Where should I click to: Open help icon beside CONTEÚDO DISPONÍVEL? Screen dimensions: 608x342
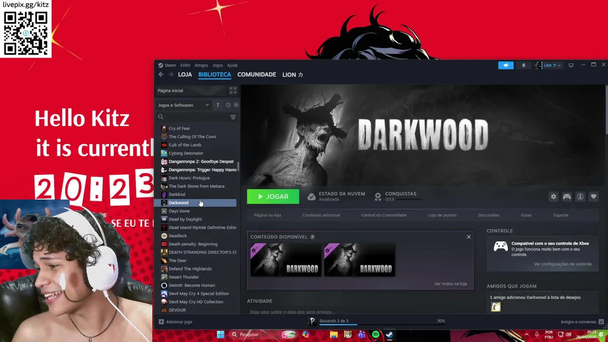pos(313,237)
